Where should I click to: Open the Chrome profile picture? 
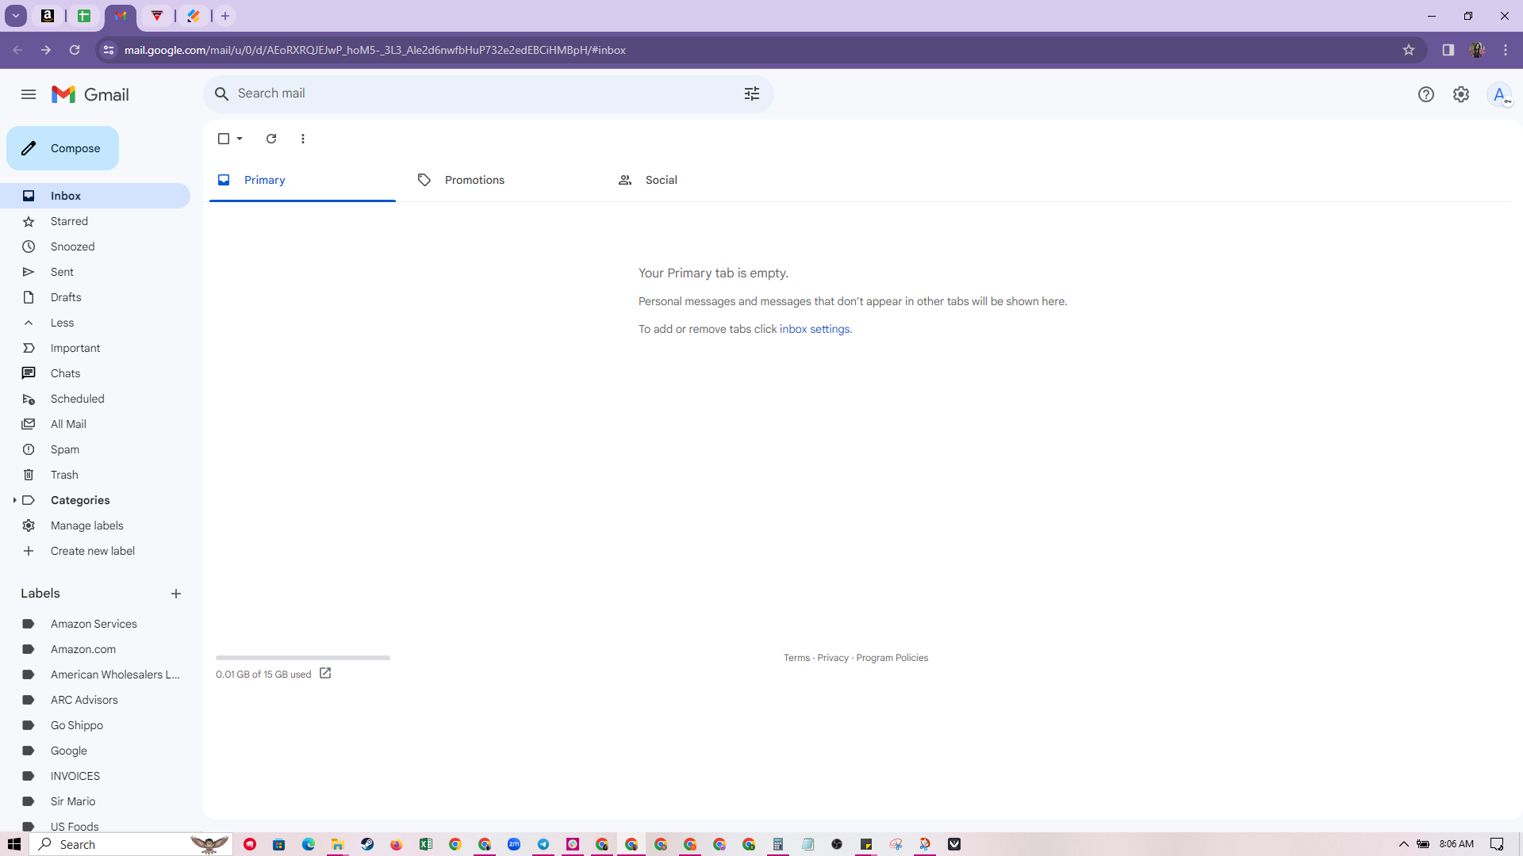(x=1477, y=50)
